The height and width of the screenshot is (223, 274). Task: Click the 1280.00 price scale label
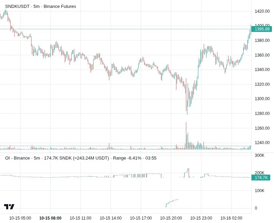tap(262, 114)
